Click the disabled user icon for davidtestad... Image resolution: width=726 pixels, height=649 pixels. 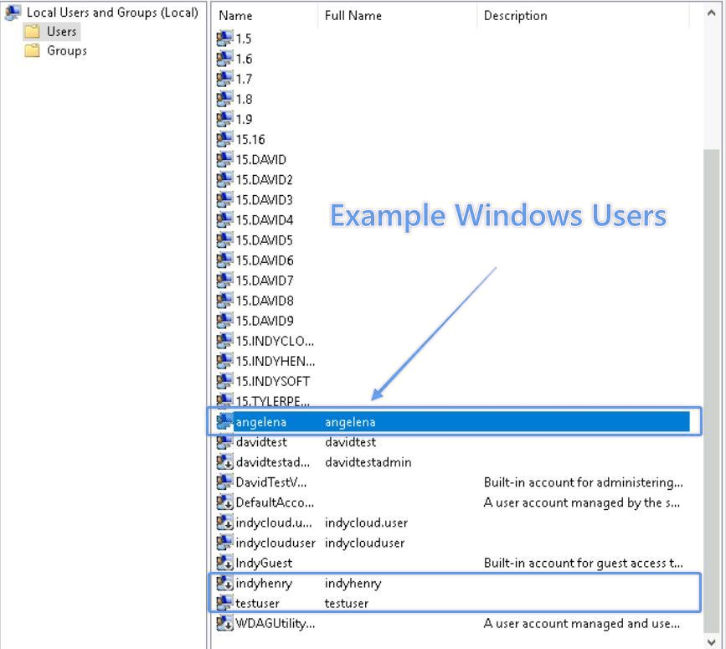[224, 462]
